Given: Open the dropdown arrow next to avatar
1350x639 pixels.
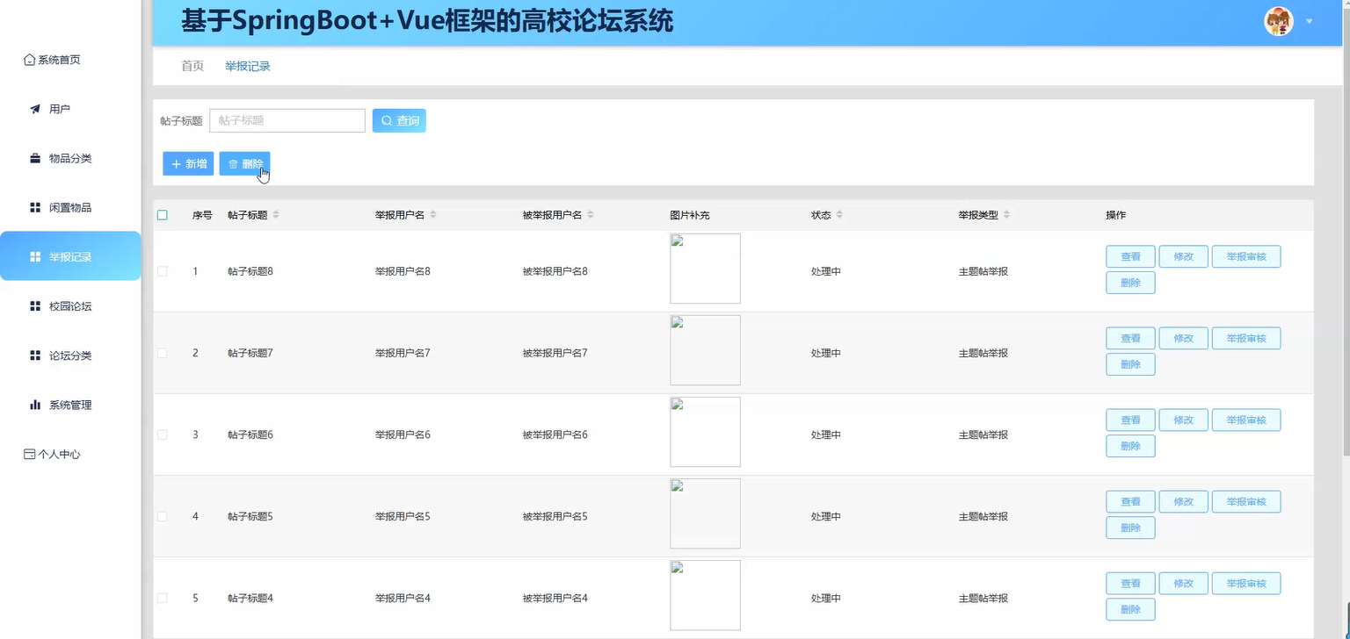Looking at the screenshot, I should pos(1309,21).
